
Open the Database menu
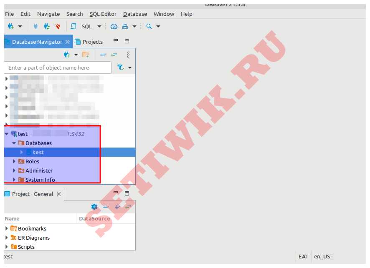pyautogui.click(x=135, y=14)
